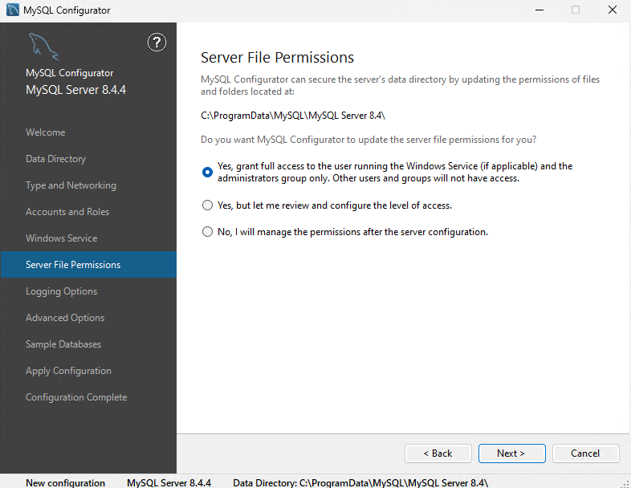Click the resize grip in the status bar corner
Image resolution: width=631 pixels, height=488 pixels.
625,483
